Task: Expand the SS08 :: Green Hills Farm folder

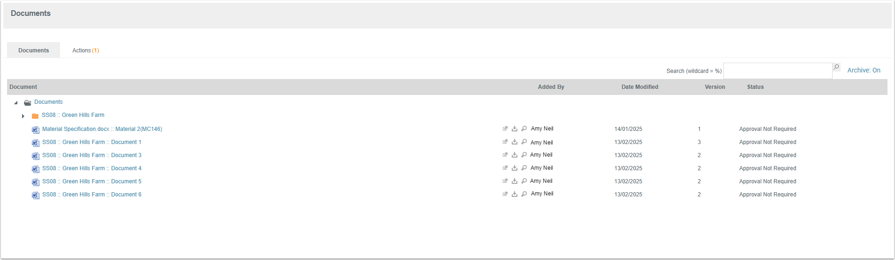Action: 23,116
